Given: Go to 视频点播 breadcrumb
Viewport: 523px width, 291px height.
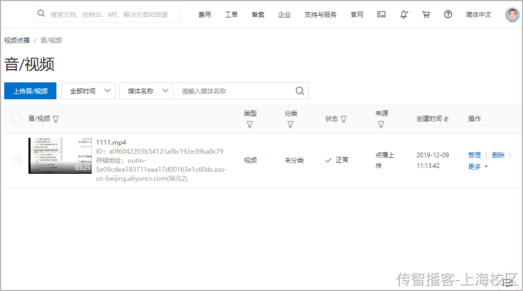Looking at the screenshot, I should tap(17, 41).
